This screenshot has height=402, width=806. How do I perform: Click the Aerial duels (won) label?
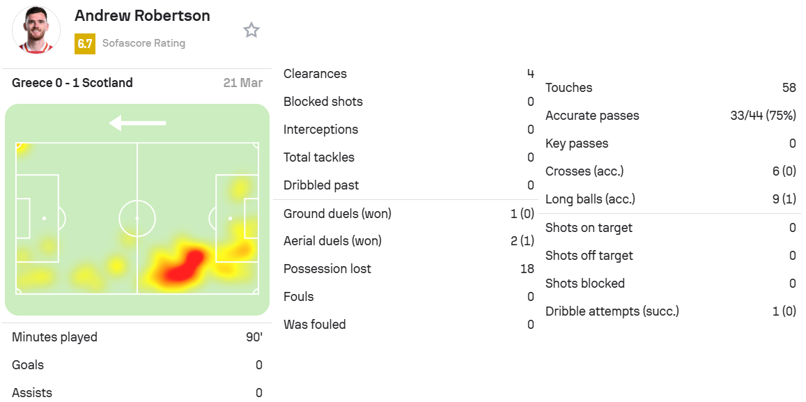332,241
